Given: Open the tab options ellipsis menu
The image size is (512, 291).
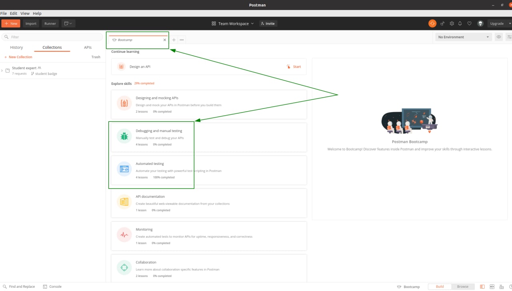Looking at the screenshot, I should tap(182, 40).
